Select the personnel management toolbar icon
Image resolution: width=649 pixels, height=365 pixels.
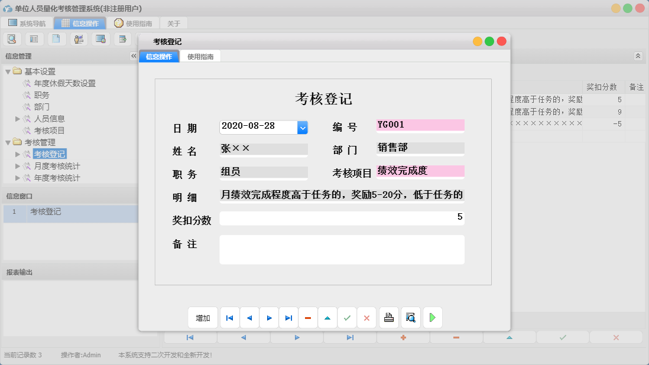click(x=77, y=38)
